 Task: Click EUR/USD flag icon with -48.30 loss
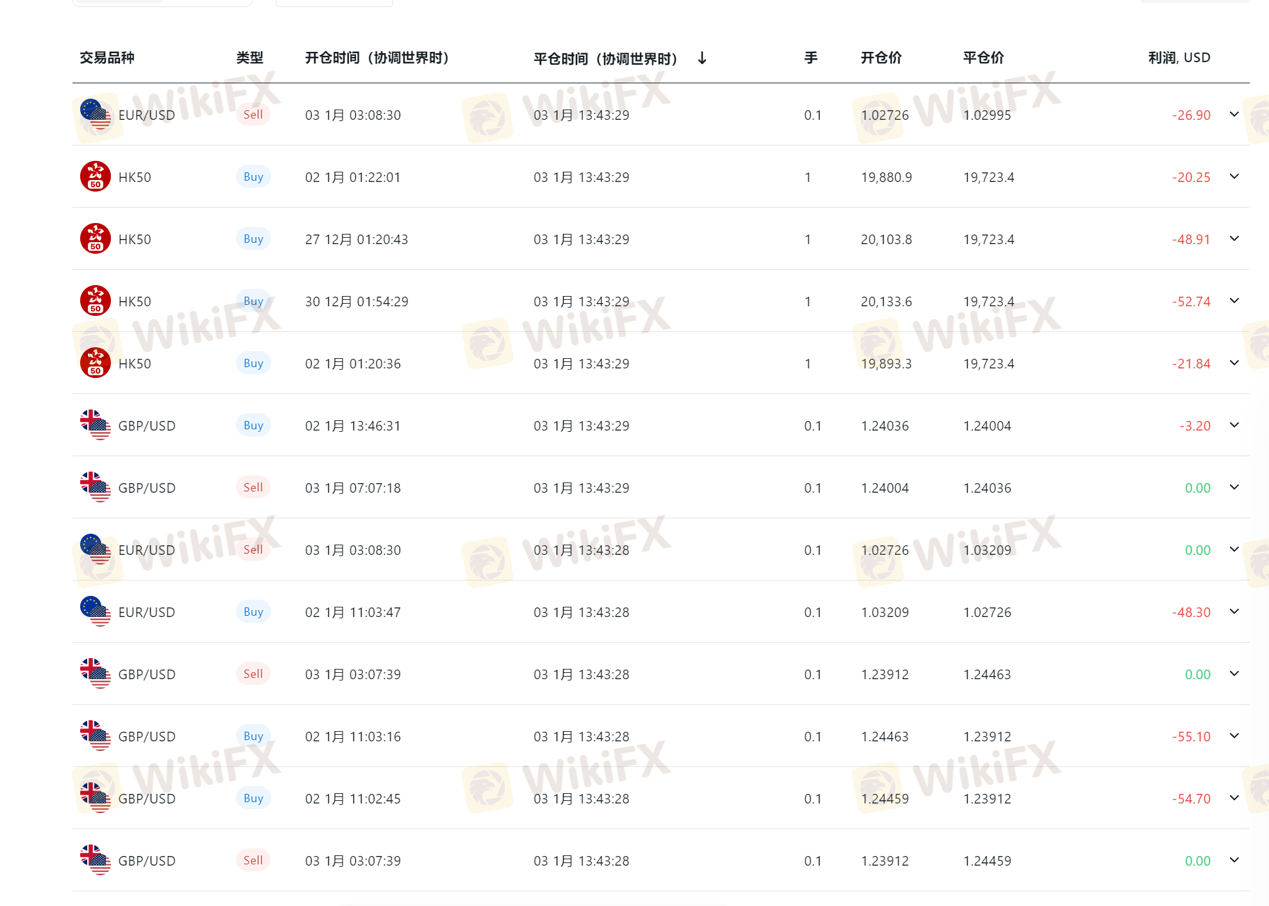pos(95,611)
